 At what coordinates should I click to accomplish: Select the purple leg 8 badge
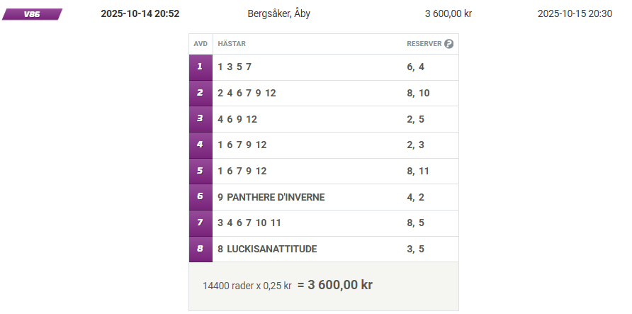[x=201, y=249]
